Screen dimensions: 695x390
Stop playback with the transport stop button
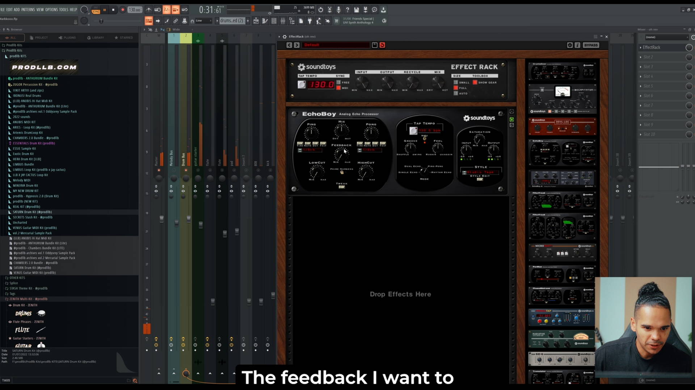click(113, 10)
